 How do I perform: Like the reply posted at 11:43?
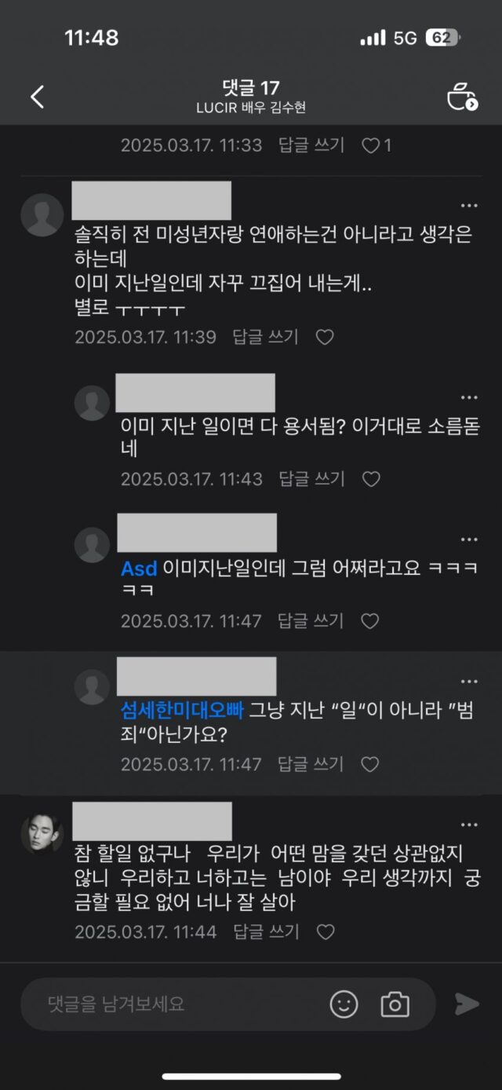click(x=371, y=478)
